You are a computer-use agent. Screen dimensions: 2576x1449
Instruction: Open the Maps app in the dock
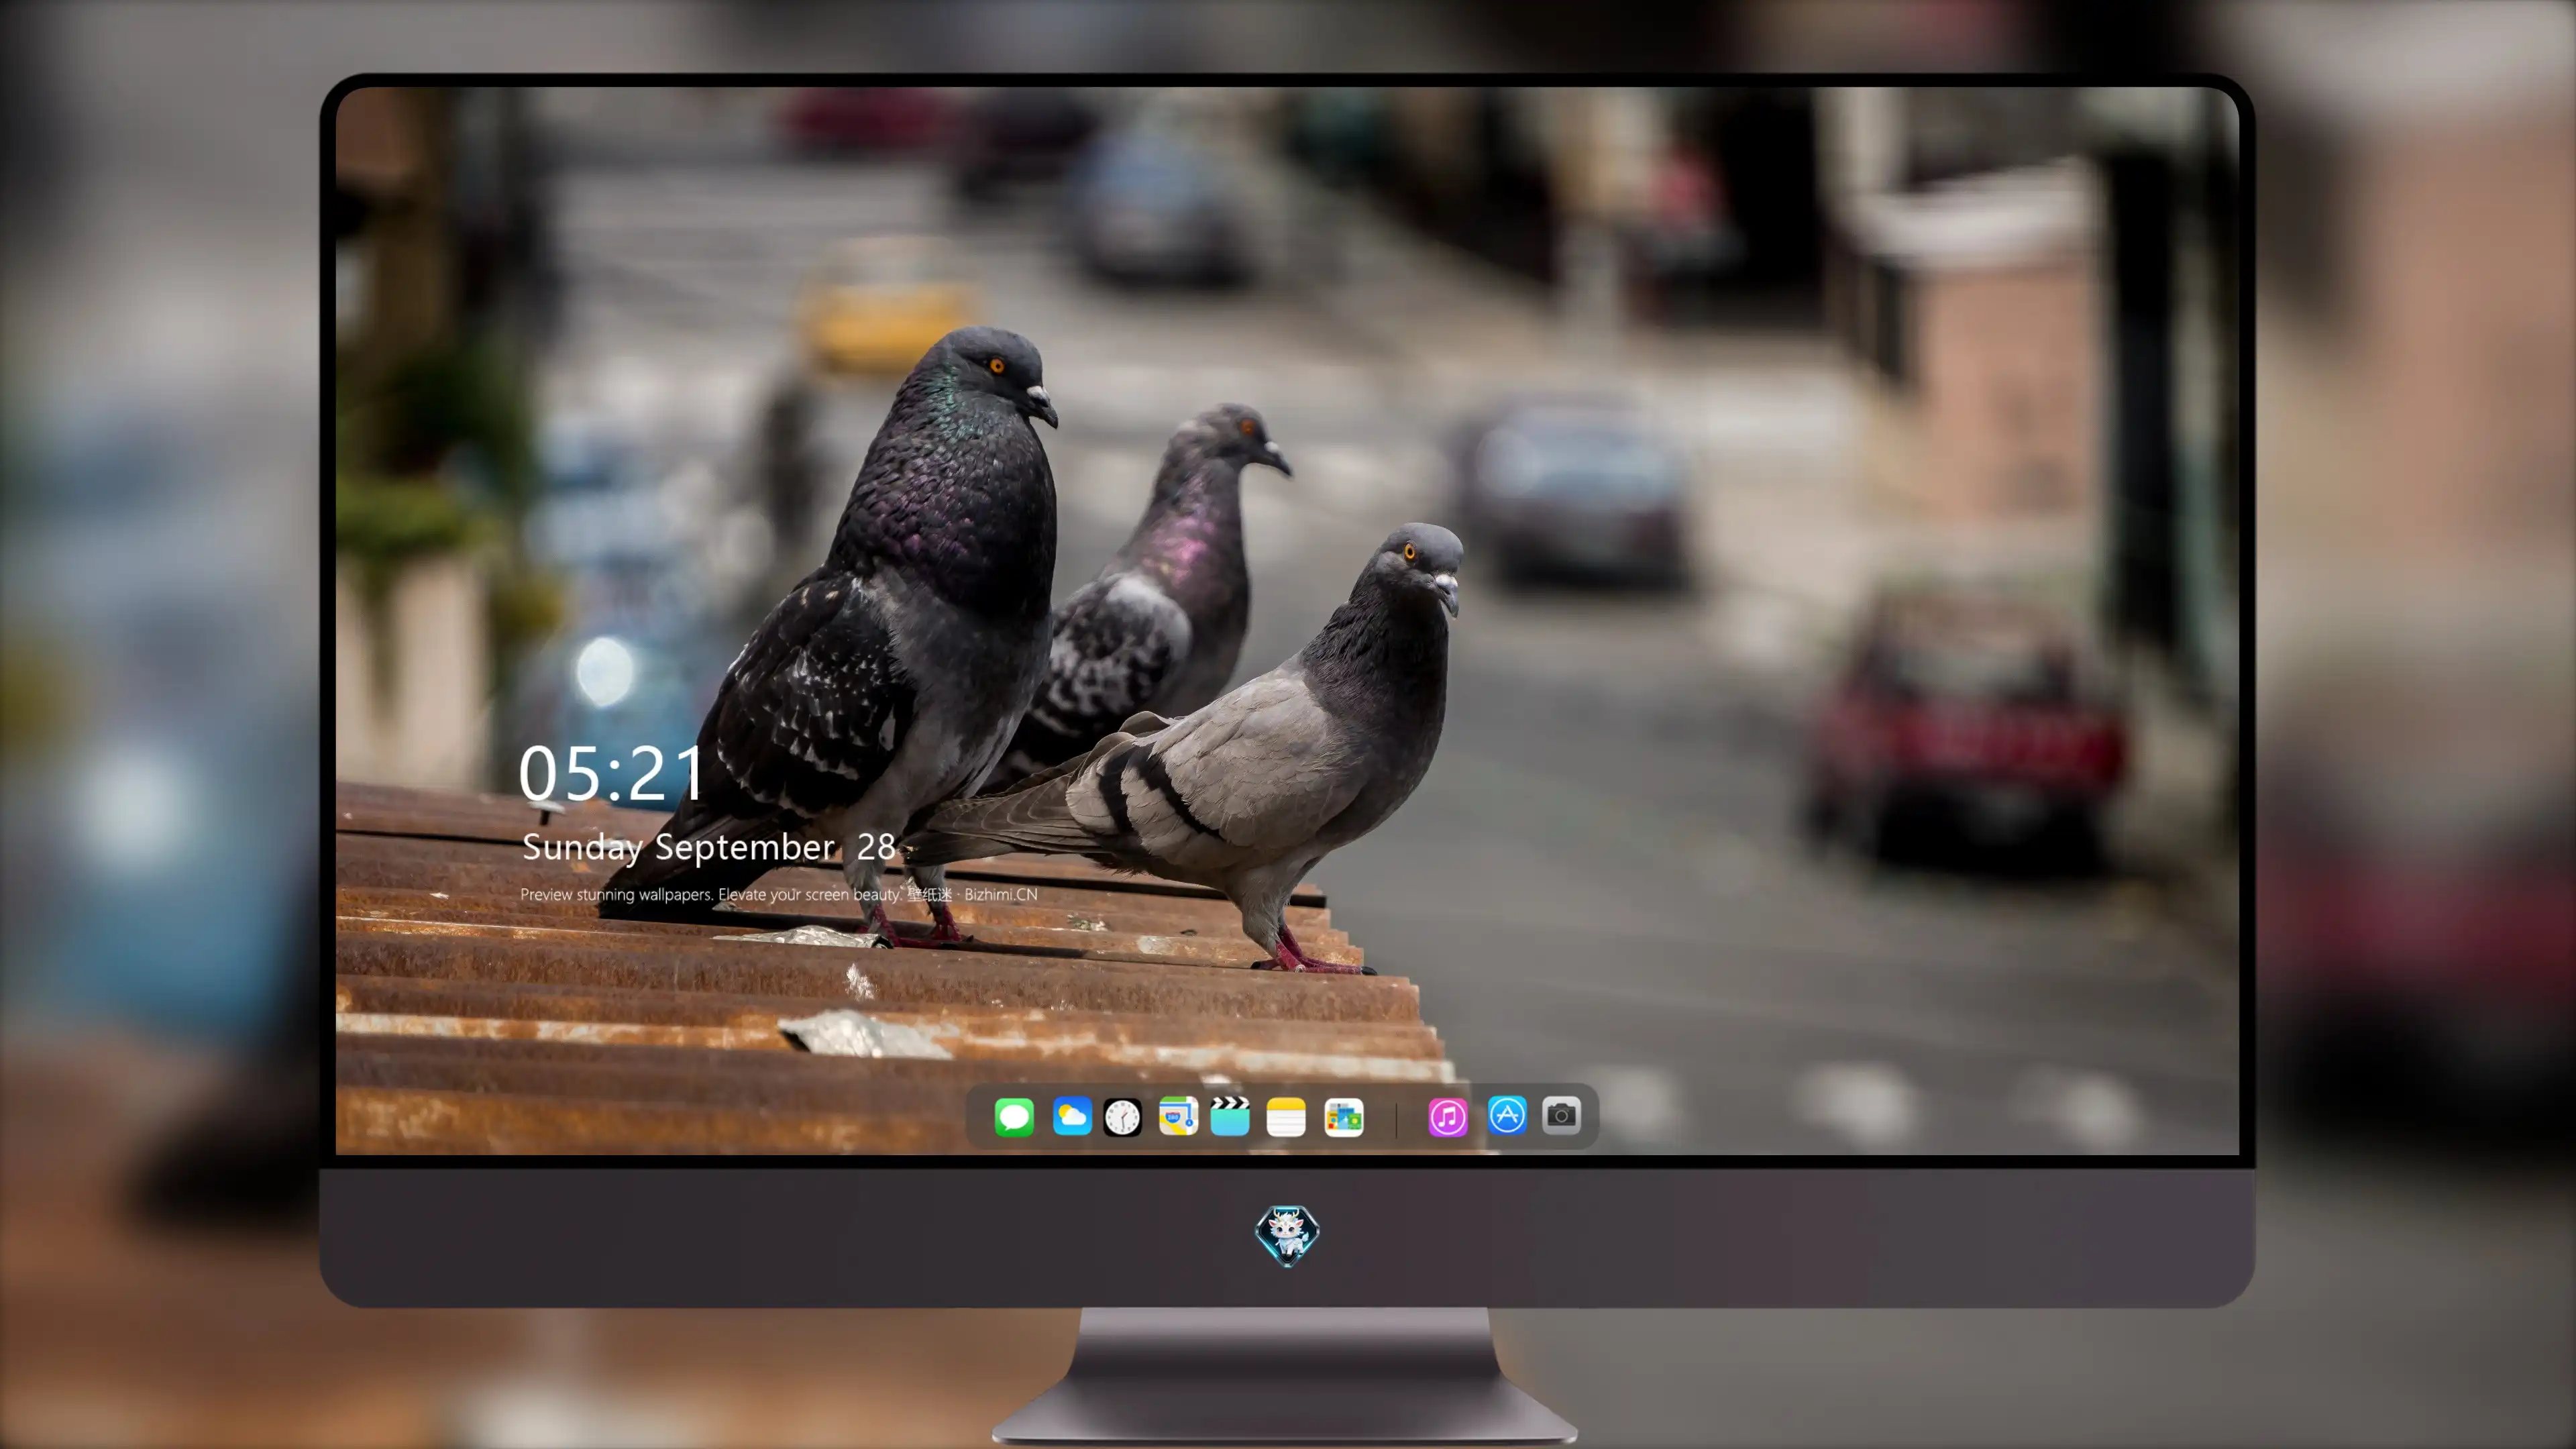coord(1178,1116)
